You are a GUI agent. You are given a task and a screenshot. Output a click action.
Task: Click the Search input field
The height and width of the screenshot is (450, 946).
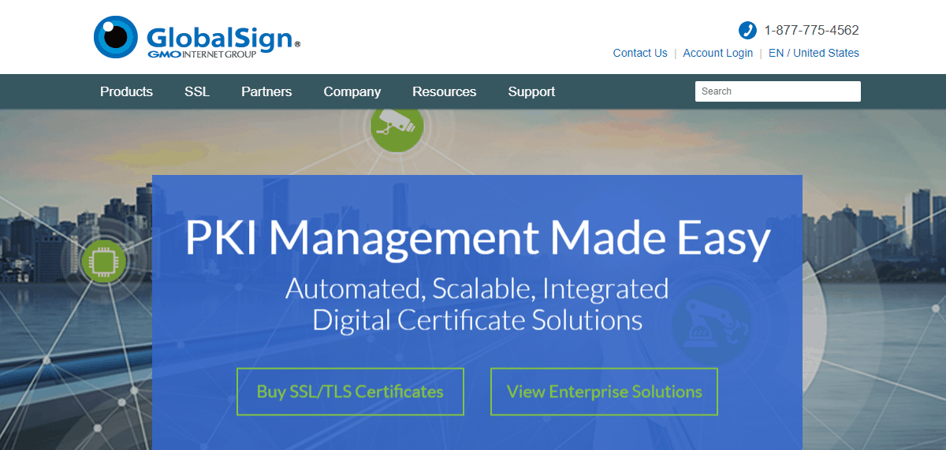(x=778, y=91)
